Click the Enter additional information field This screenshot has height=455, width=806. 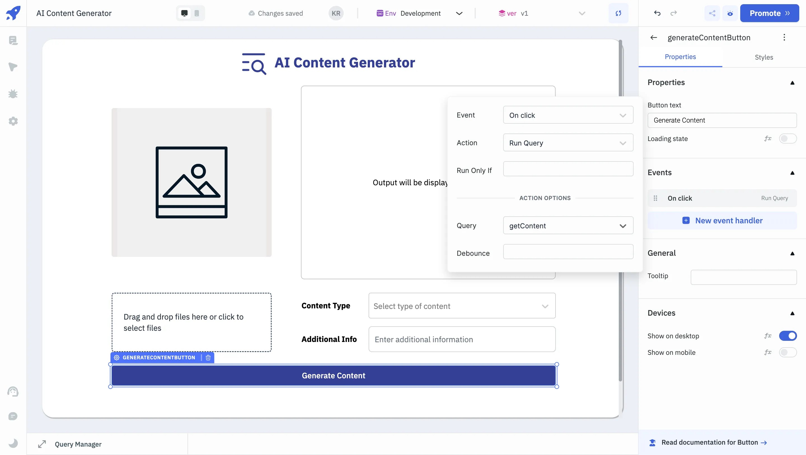pos(462,339)
